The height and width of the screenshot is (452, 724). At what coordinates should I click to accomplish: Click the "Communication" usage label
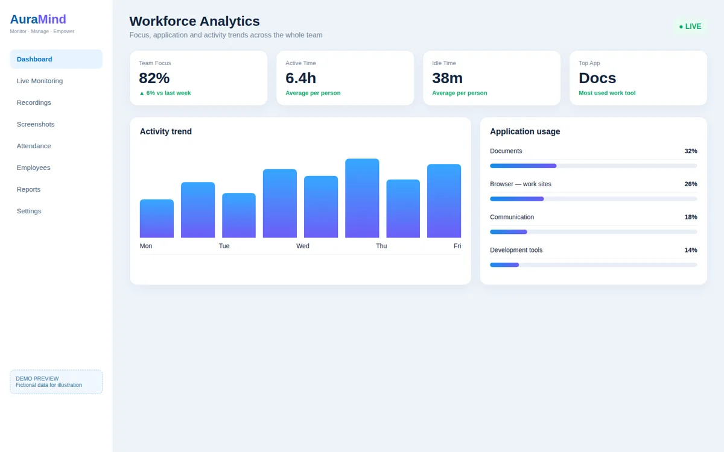[x=512, y=217]
